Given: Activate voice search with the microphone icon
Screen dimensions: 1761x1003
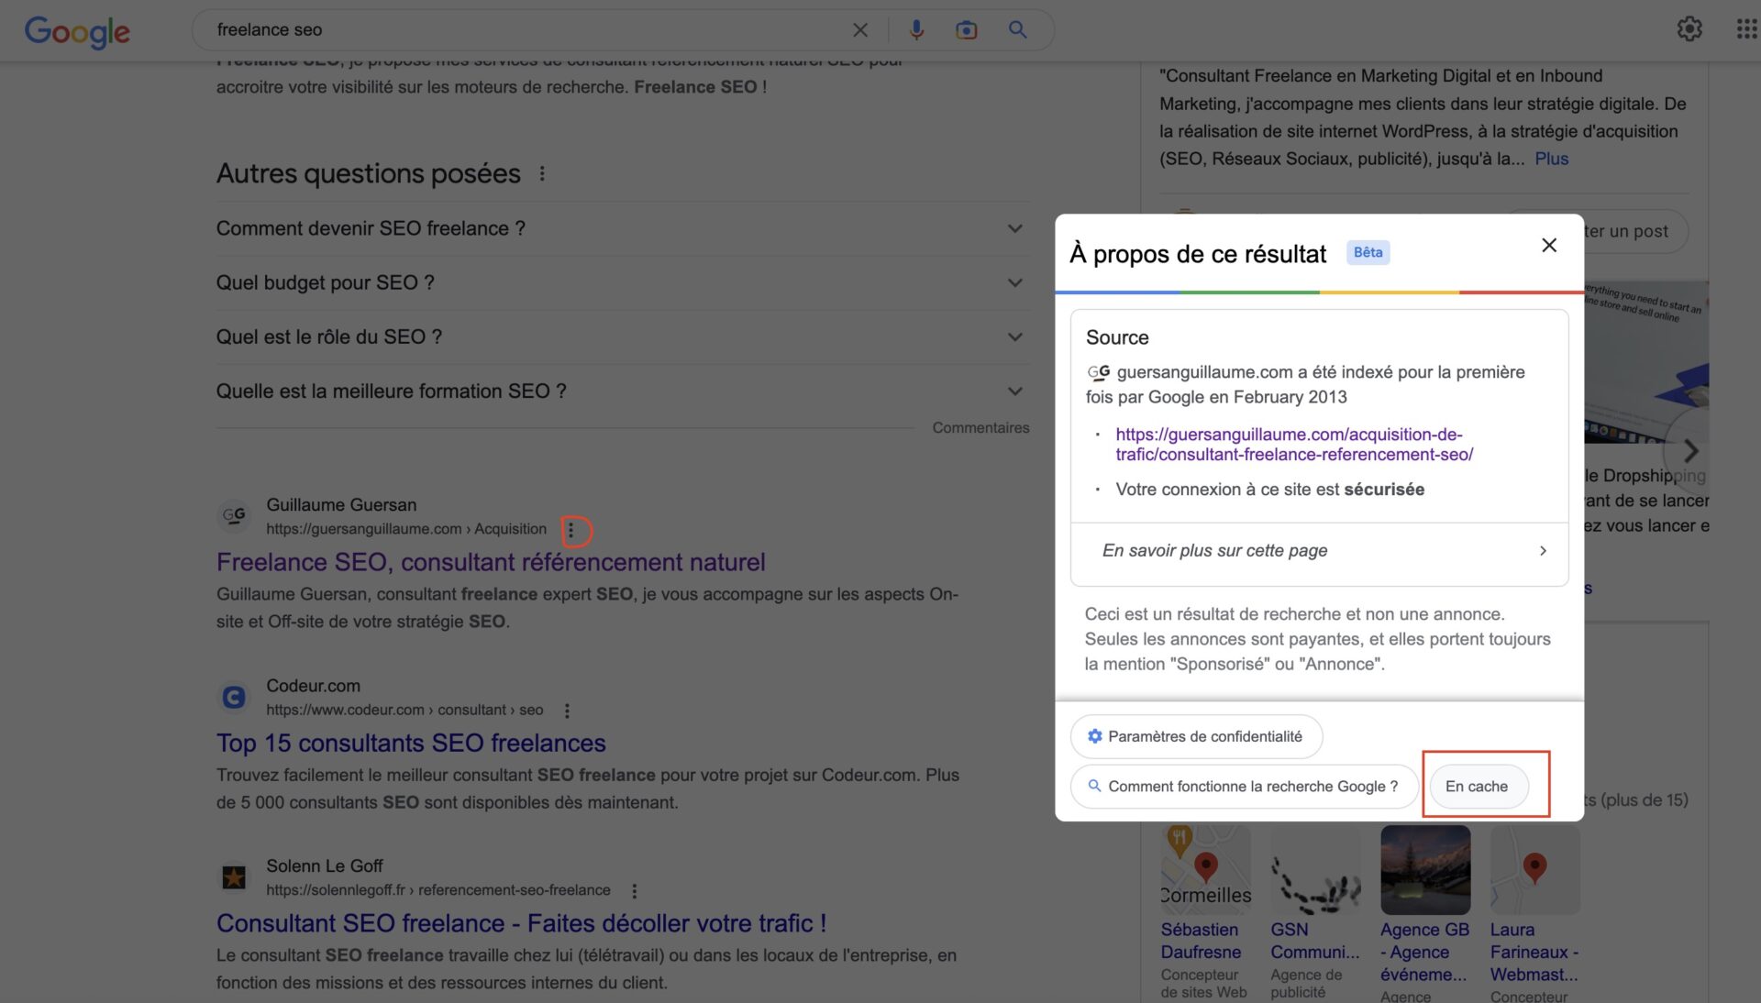Looking at the screenshot, I should click(916, 29).
